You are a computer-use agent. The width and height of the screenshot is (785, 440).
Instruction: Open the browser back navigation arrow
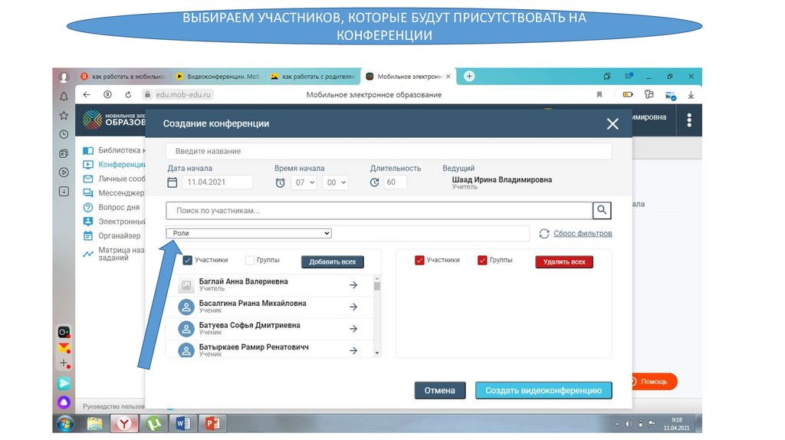click(x=87, y=94)
